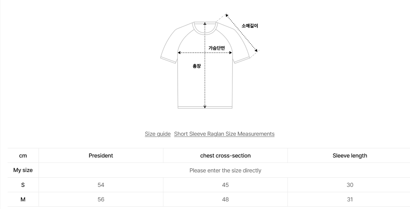Click the 48 chest value for size M

225,199
